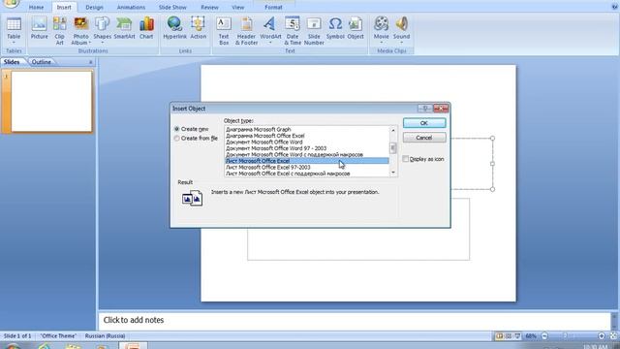620x349 pixels.
Task: Click the zoom in plus button
Action: click(602, 336)
